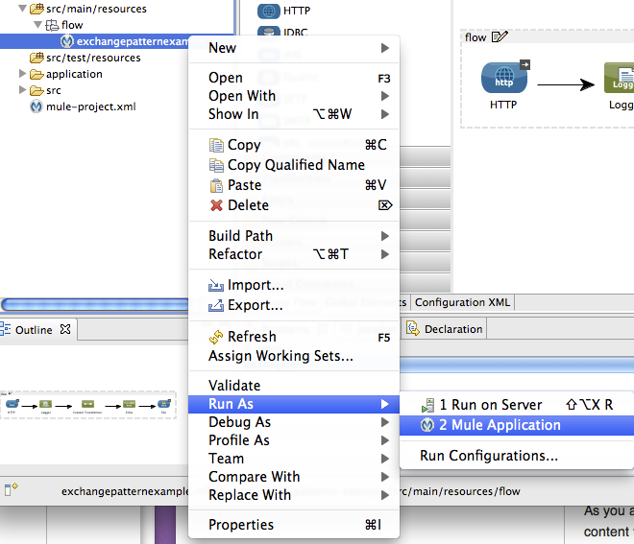Switch to Configuration XML tab

pos(462,302)
